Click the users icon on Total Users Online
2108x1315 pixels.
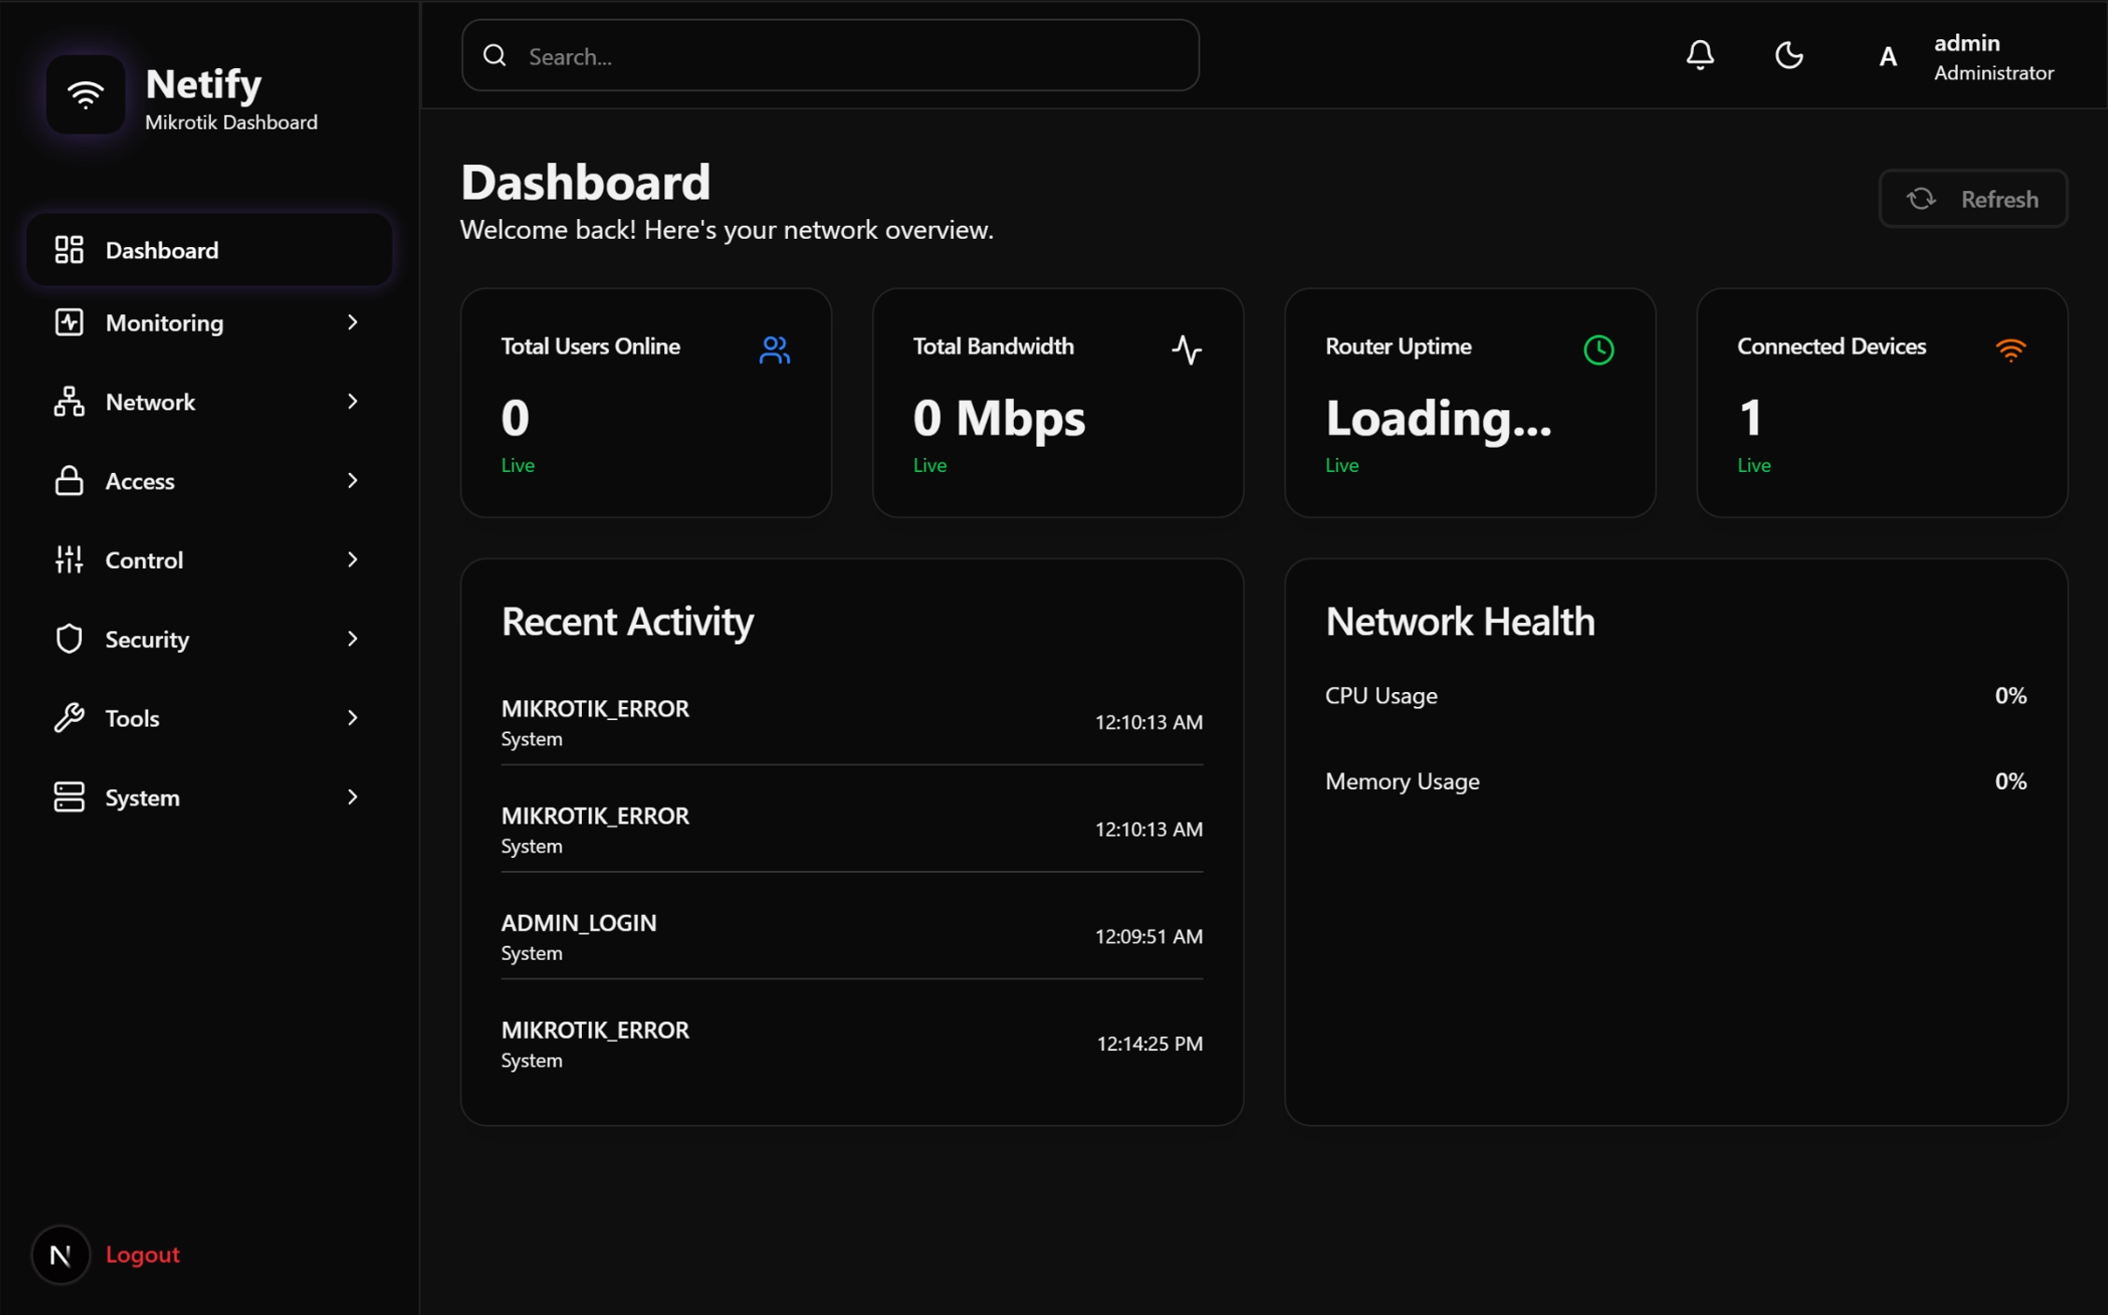pyautogui.click(x=774, y=350)
